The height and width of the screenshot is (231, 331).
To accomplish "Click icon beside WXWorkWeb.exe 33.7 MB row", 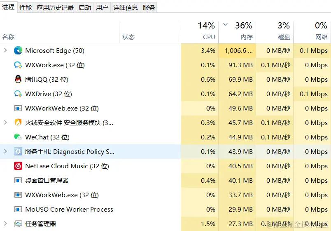I will click(18, 195).
